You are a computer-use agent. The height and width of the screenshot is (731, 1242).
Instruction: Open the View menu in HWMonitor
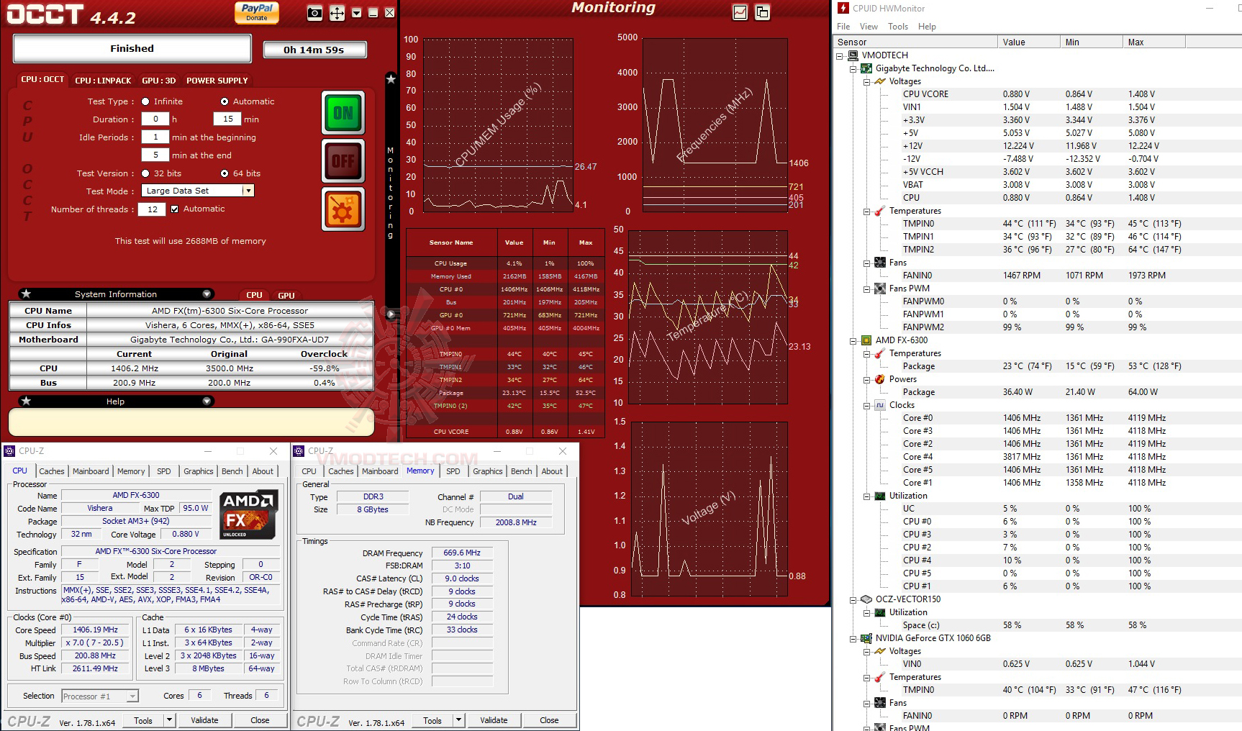point(869,27)
